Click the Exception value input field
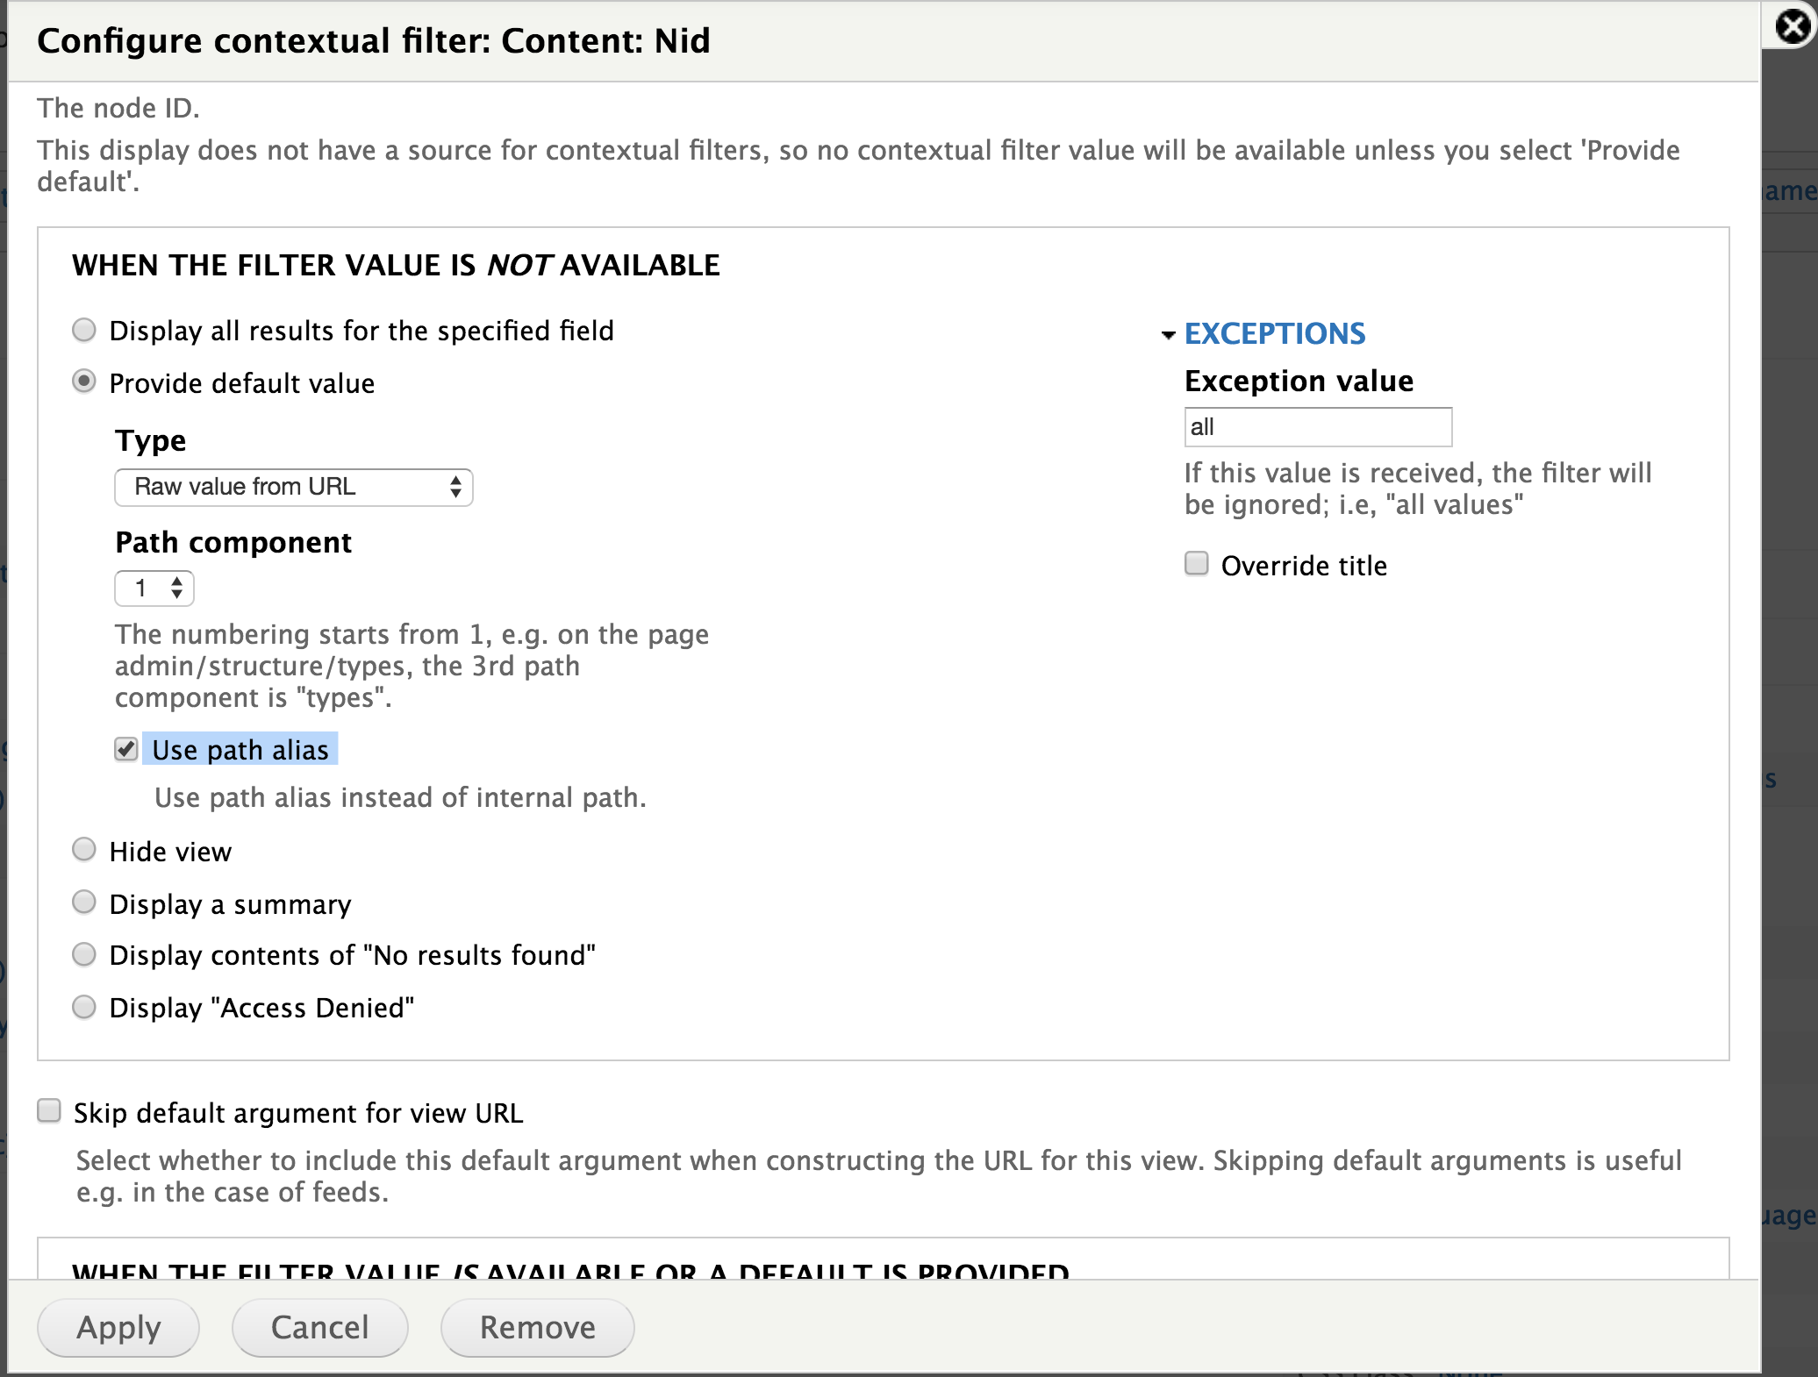 tap(1316, 427)
